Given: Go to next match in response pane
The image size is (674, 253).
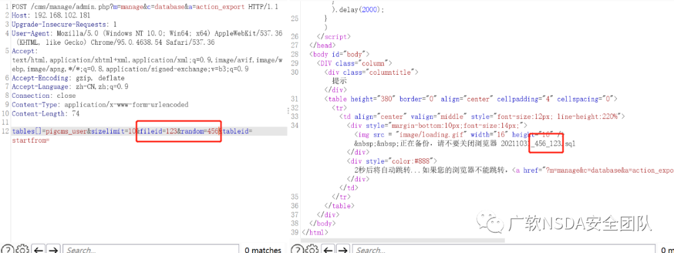Looking at the screenshot, I should point(343,249).
